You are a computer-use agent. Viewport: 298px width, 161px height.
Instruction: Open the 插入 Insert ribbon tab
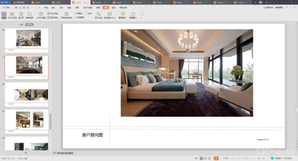[54, 8]
